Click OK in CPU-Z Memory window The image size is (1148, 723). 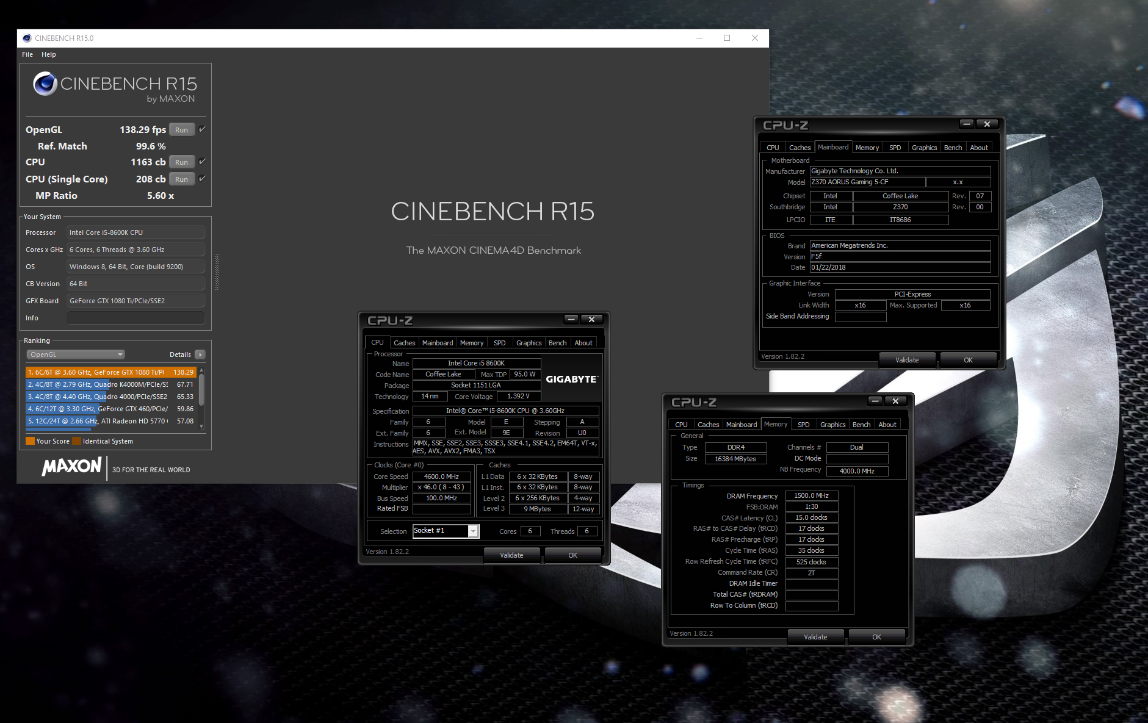pos(876,637)
